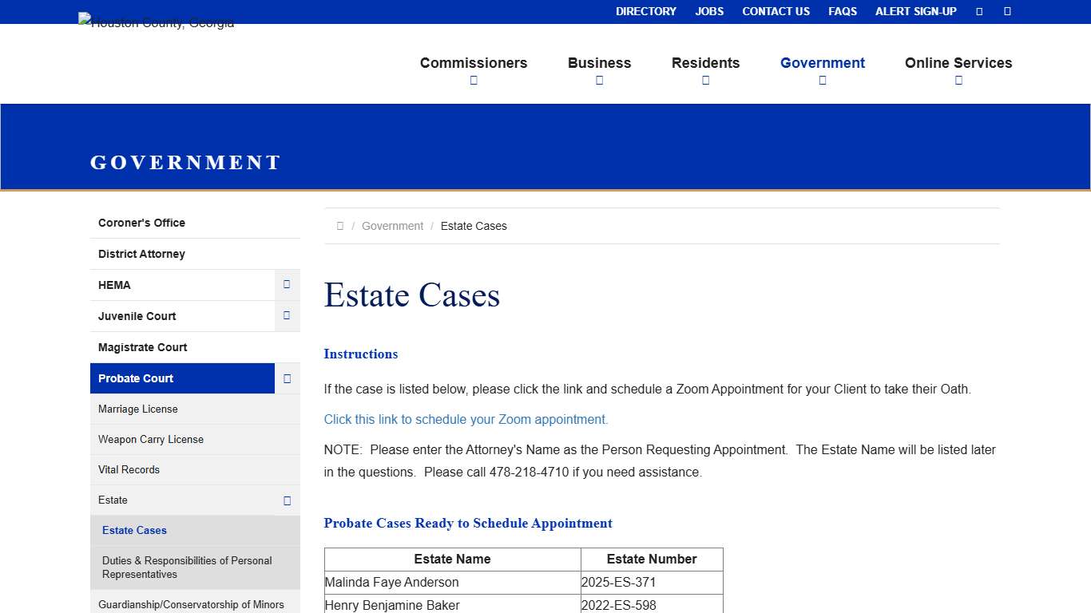Click the Zoom appointment scheduling link
The height and width of the screenshot is (613, 1091).
[x=466, y=419]
